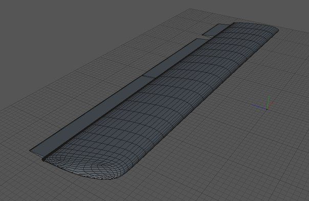The height and width of the screenshot is (201, 309).
Task: Click the green axis line of gizmo
Action: point(268,102)
